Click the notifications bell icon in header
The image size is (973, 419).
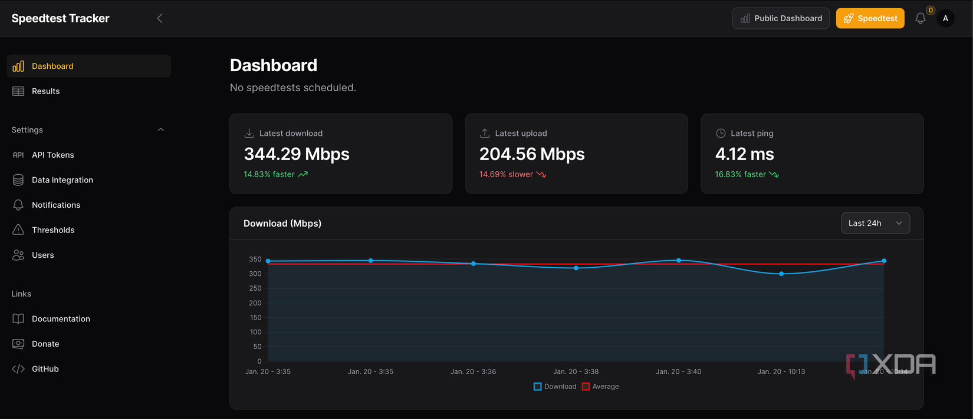click(x=920, y=19)
